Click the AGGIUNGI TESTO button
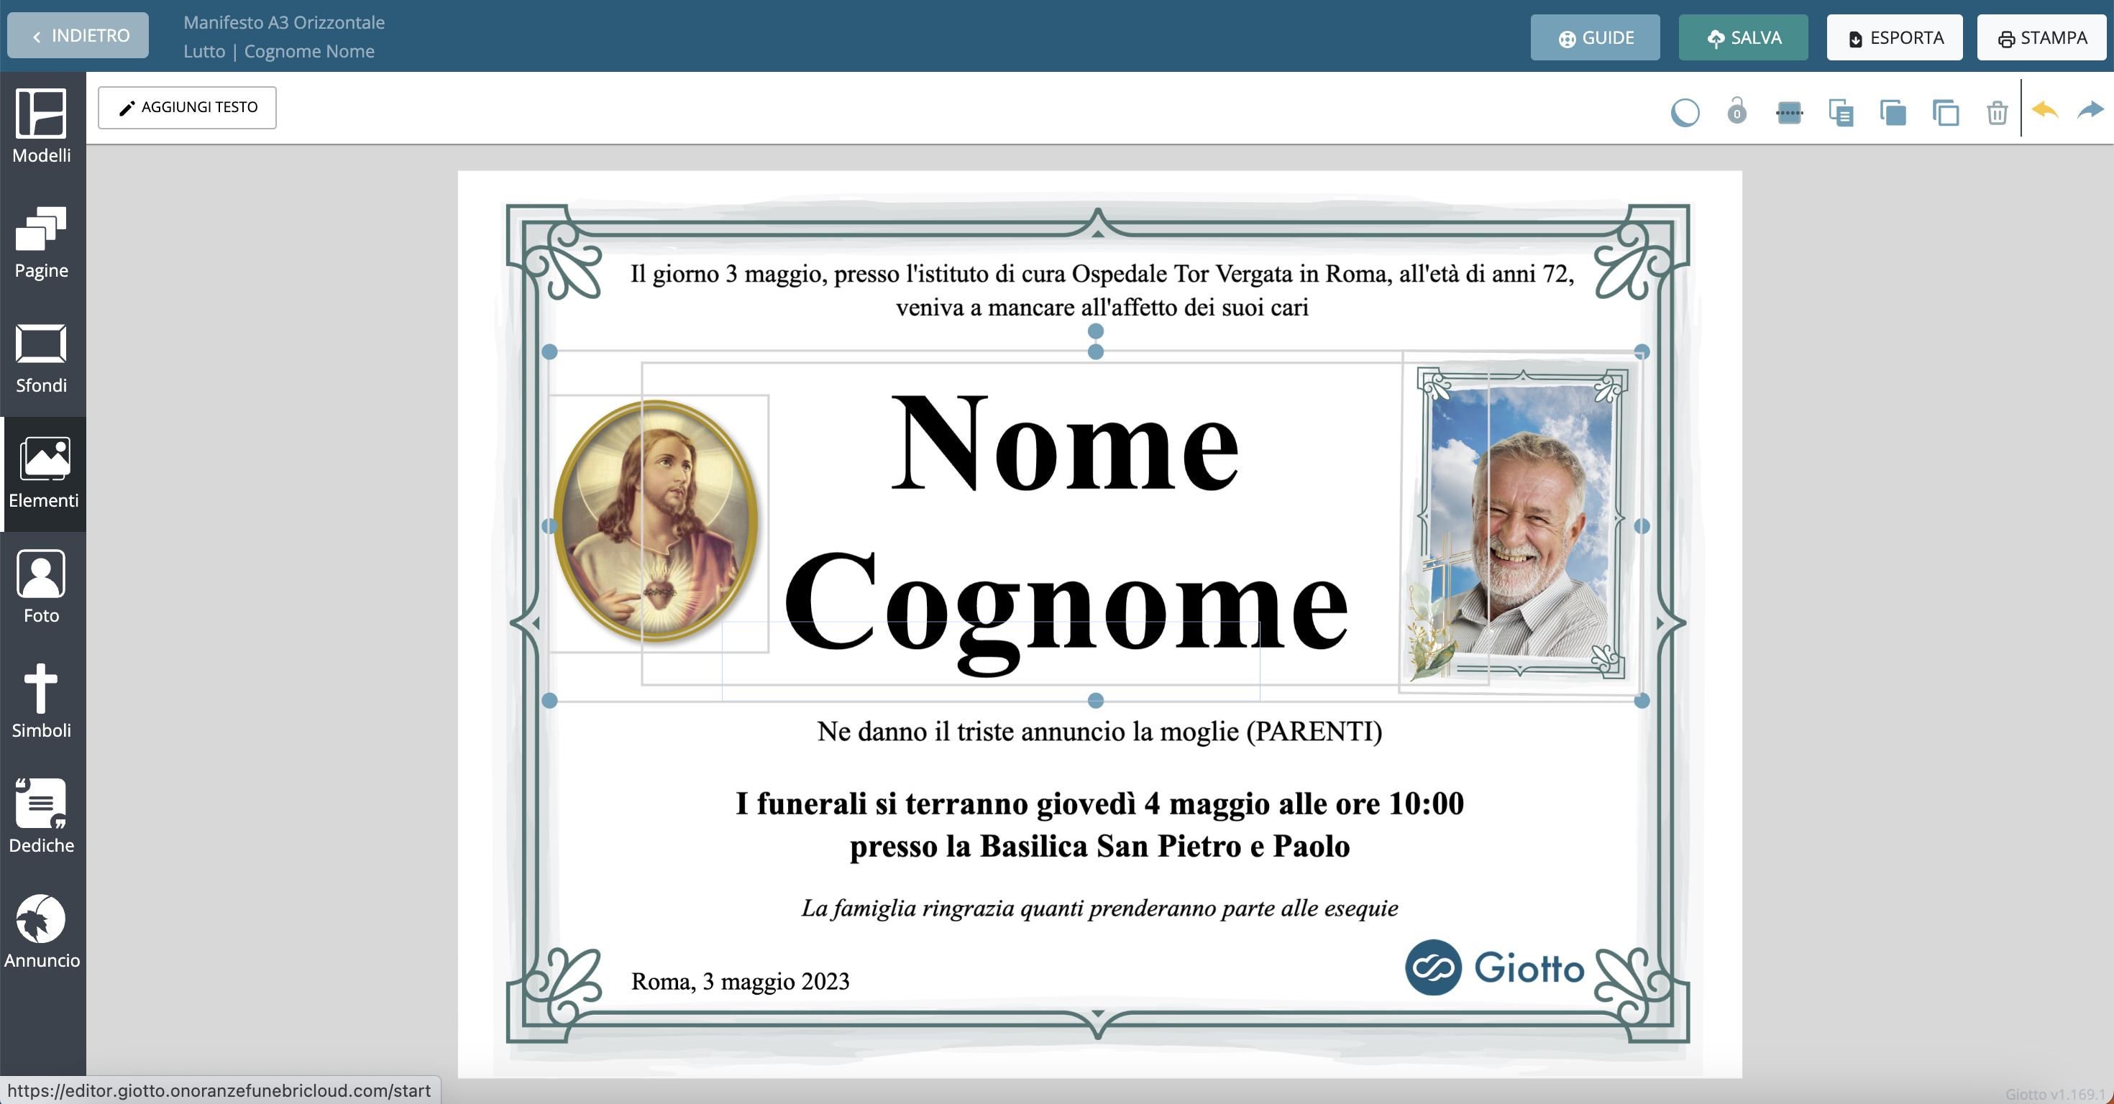 pyautogui.click(x=187, y=107)
